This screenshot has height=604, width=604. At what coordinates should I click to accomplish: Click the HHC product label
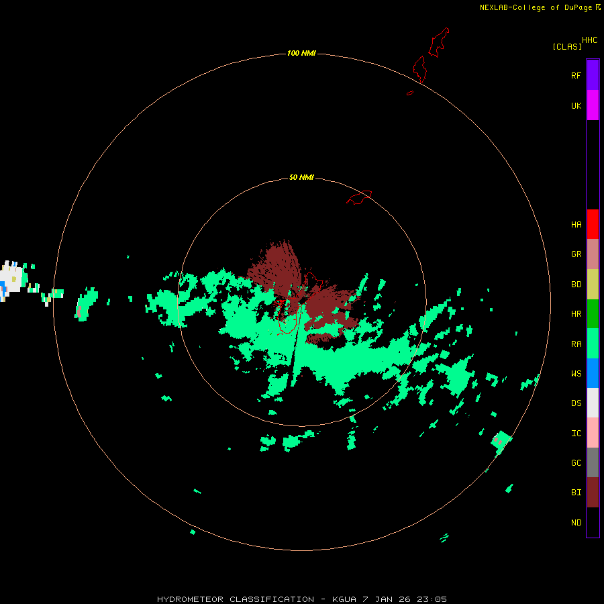tap(589, 40)
